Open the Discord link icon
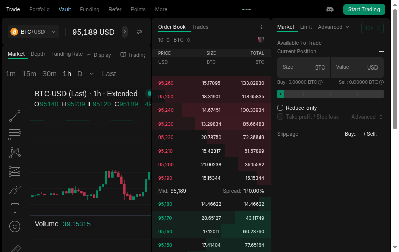 pyautogui.click(x=330, y=9)
